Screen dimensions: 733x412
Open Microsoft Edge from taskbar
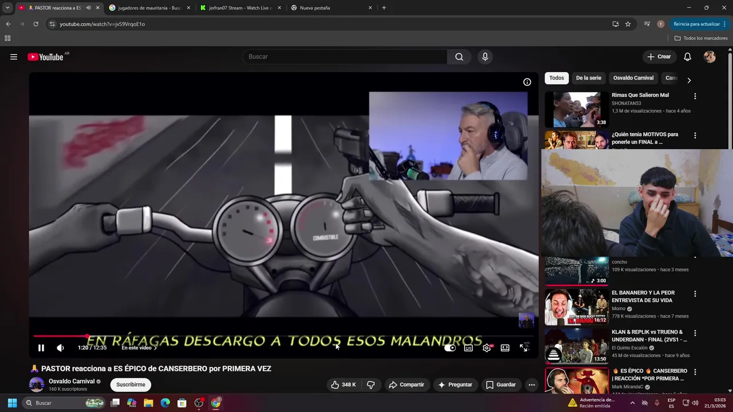coord(165,403)
